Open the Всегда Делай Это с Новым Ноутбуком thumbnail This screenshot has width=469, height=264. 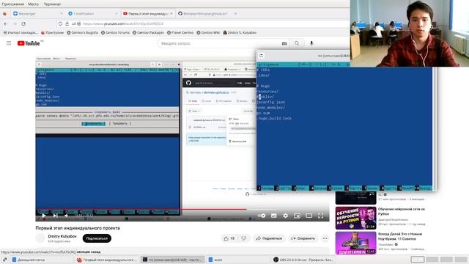click(x=355, y=243)
